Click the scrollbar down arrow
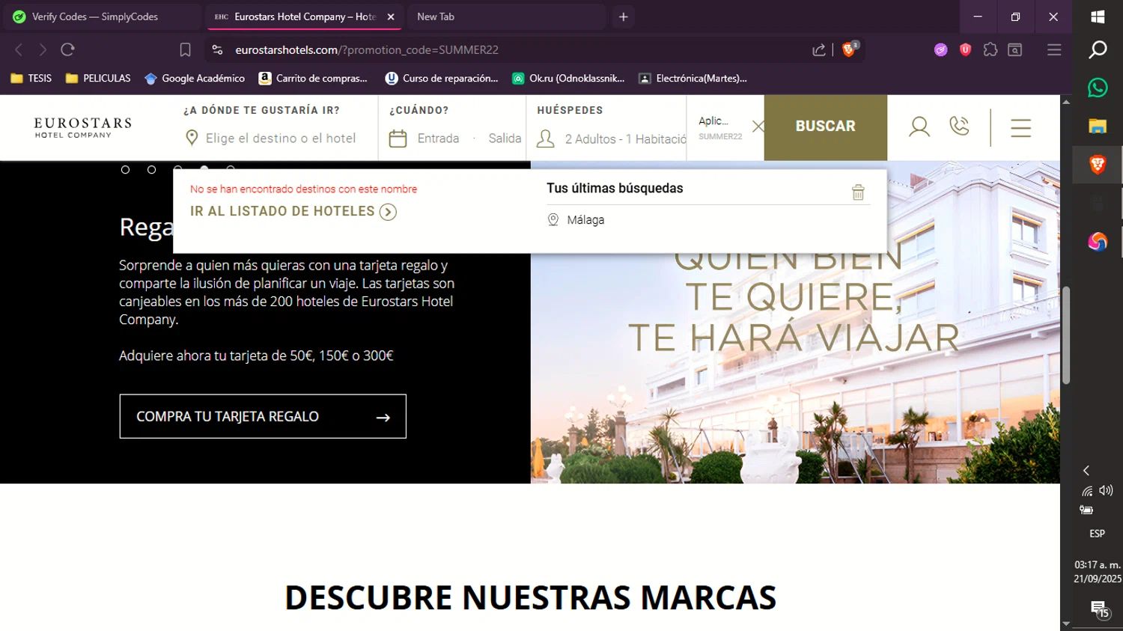The image size is (1123, 631). (1066, 624)
